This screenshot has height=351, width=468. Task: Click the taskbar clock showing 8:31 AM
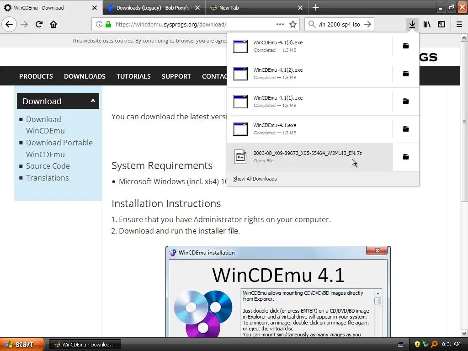point(451,345)
